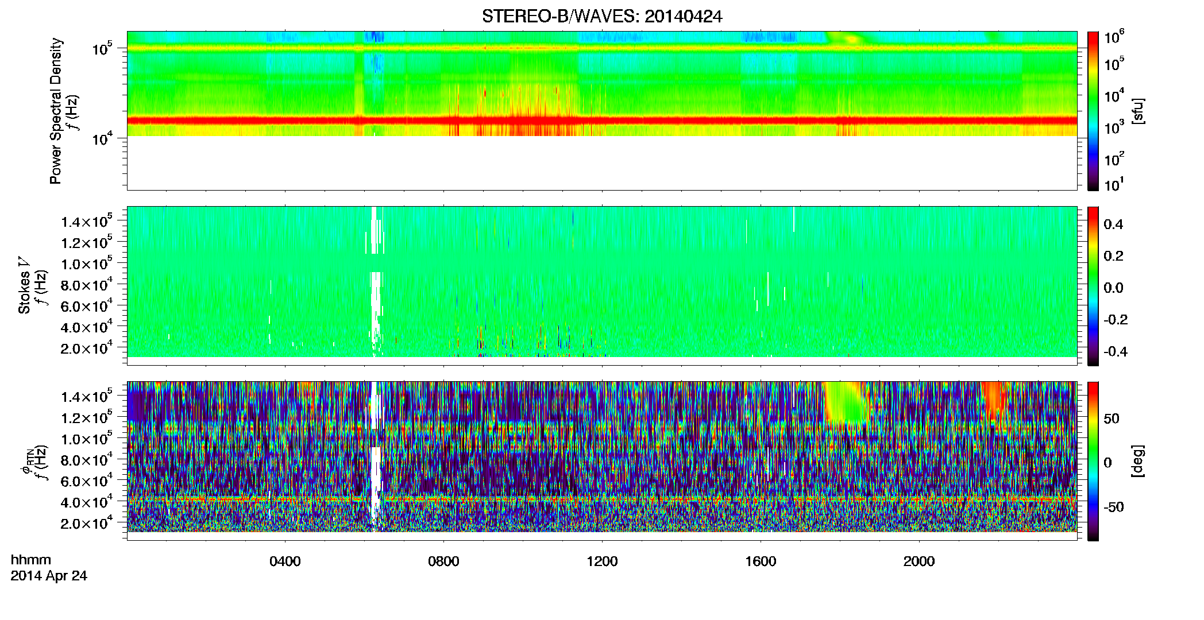Select the power spectral density color bar

click(x=1093, y=111)
